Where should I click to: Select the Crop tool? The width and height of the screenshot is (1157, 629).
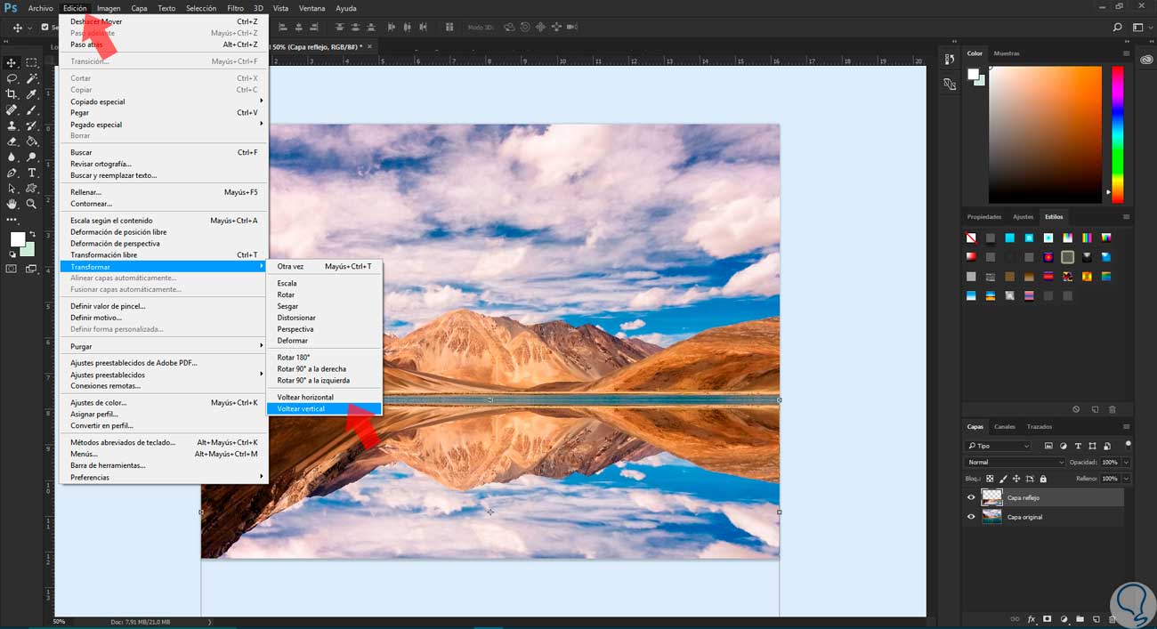coord(12,94)
